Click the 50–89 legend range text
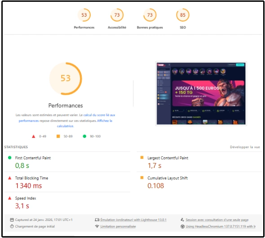The height and width of the screenshot is (238, 265). (x=68, y=137)
